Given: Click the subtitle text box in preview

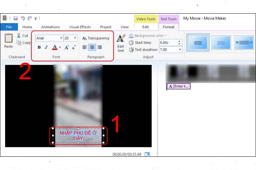Looking at the screenshot, I should (x=78, y=136).
